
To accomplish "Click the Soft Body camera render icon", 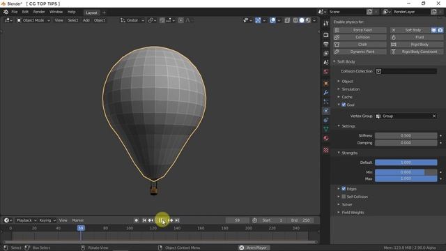I will tap(440, 30).
